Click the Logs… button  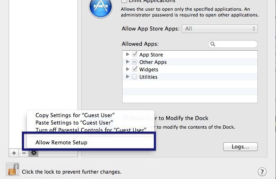(x=240, y=146)
